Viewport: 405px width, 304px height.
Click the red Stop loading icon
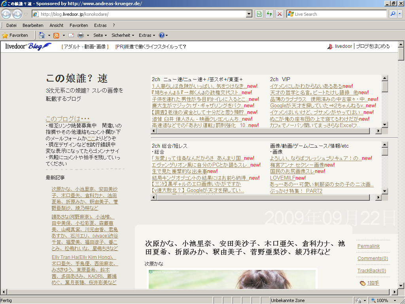pos(280,14)
